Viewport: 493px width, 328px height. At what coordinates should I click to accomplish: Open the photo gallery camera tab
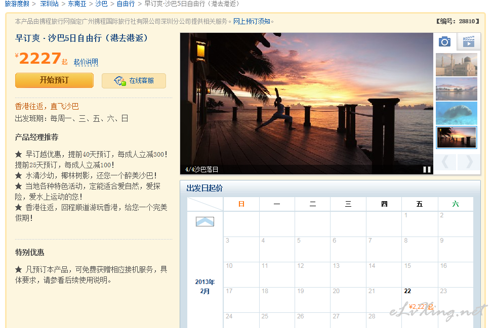(x=444, y=41)
